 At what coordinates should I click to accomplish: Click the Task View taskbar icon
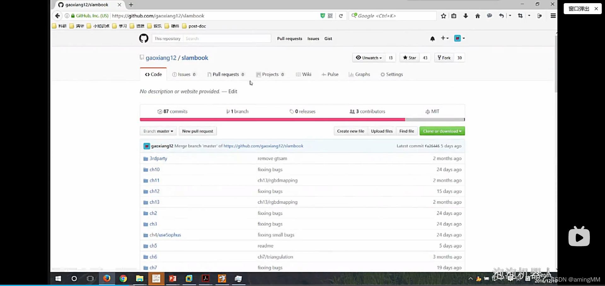point(90,278)
